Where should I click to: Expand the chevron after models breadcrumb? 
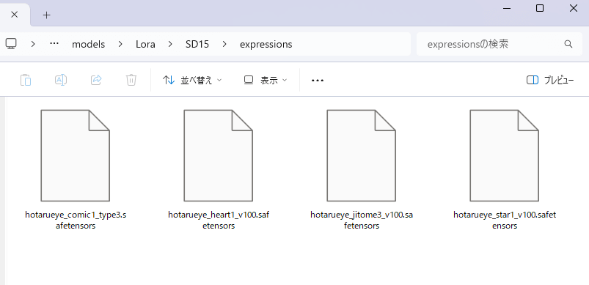[x=120, y=44]
